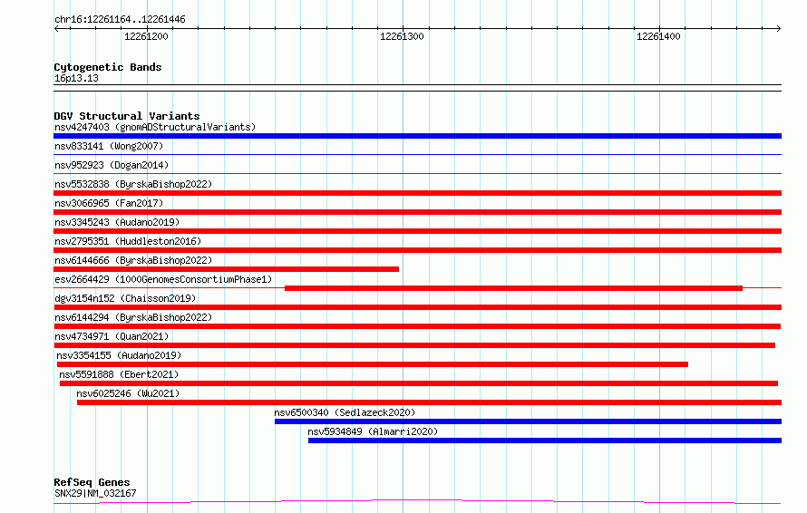Open the nsv2795351 (Huddleston2016) variant label
Screen dimensions: 807x513
(x=128, y=241)
